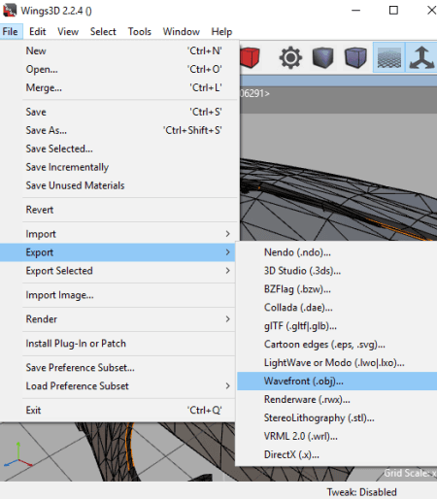Image resolution: width=437 pixels, height=499 pixels.
Task: Toggle ground plane grid icon
Action: click(388, 57)
